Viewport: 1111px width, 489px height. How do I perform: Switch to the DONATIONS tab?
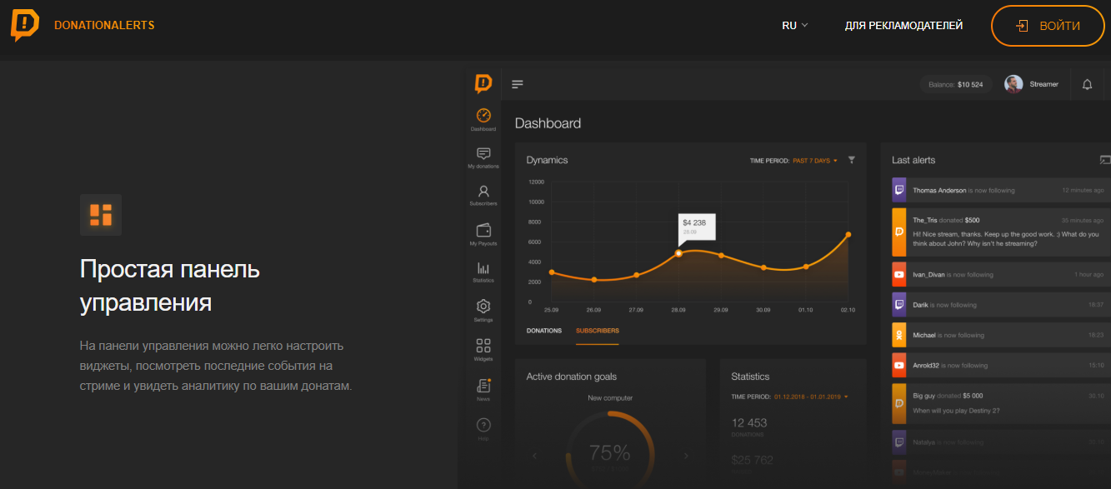click(x=544, y=331)
